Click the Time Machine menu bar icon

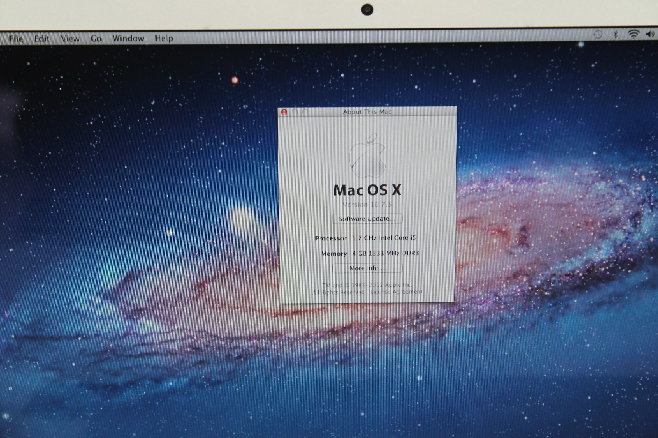(598, 35)
